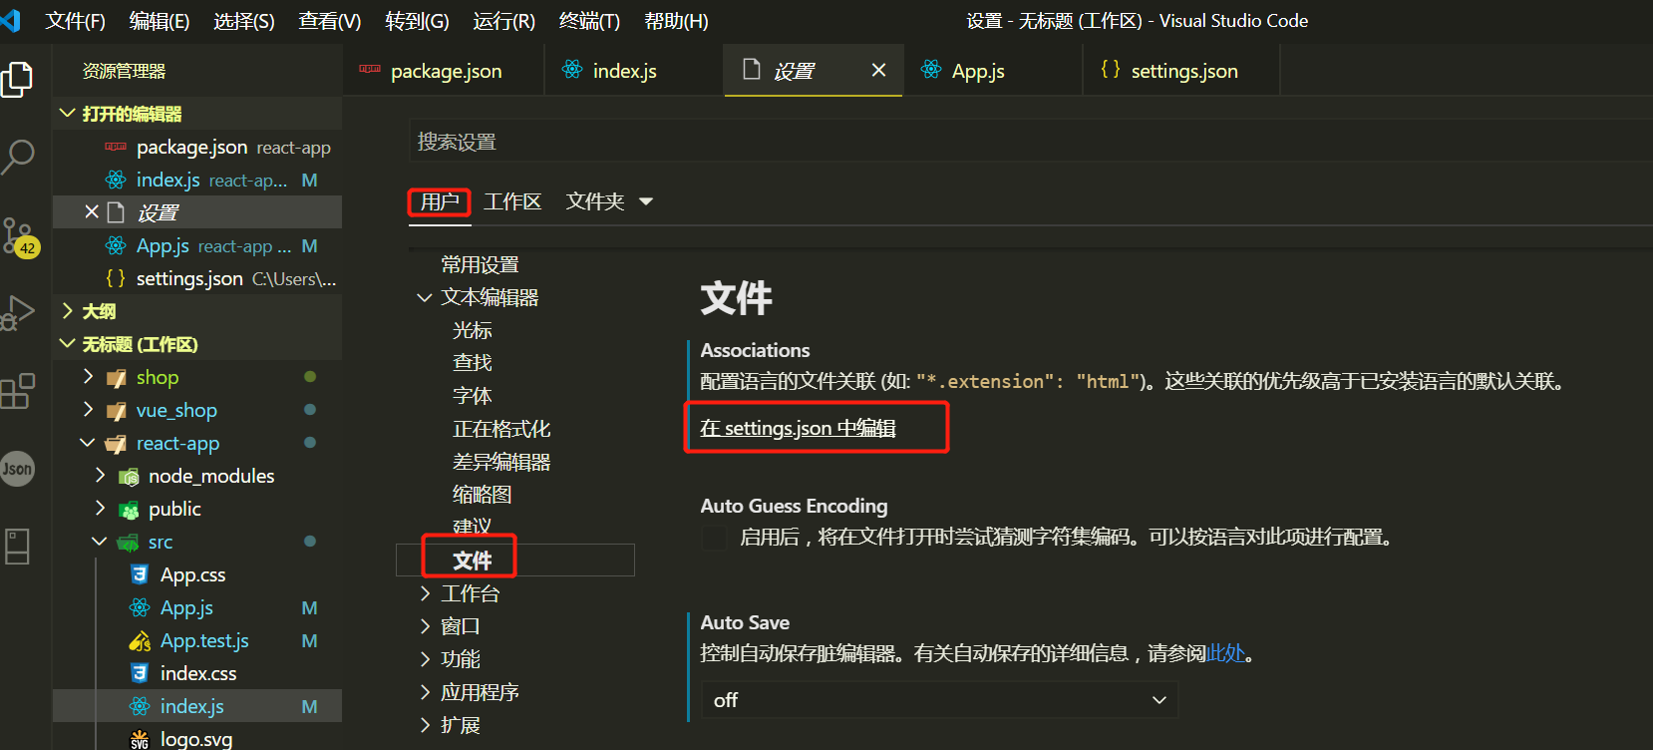Image resolution: width=1653 pixels, height=750 pixels.
Task: Open Source Control view with 42 badge
Action: [19, 237]
